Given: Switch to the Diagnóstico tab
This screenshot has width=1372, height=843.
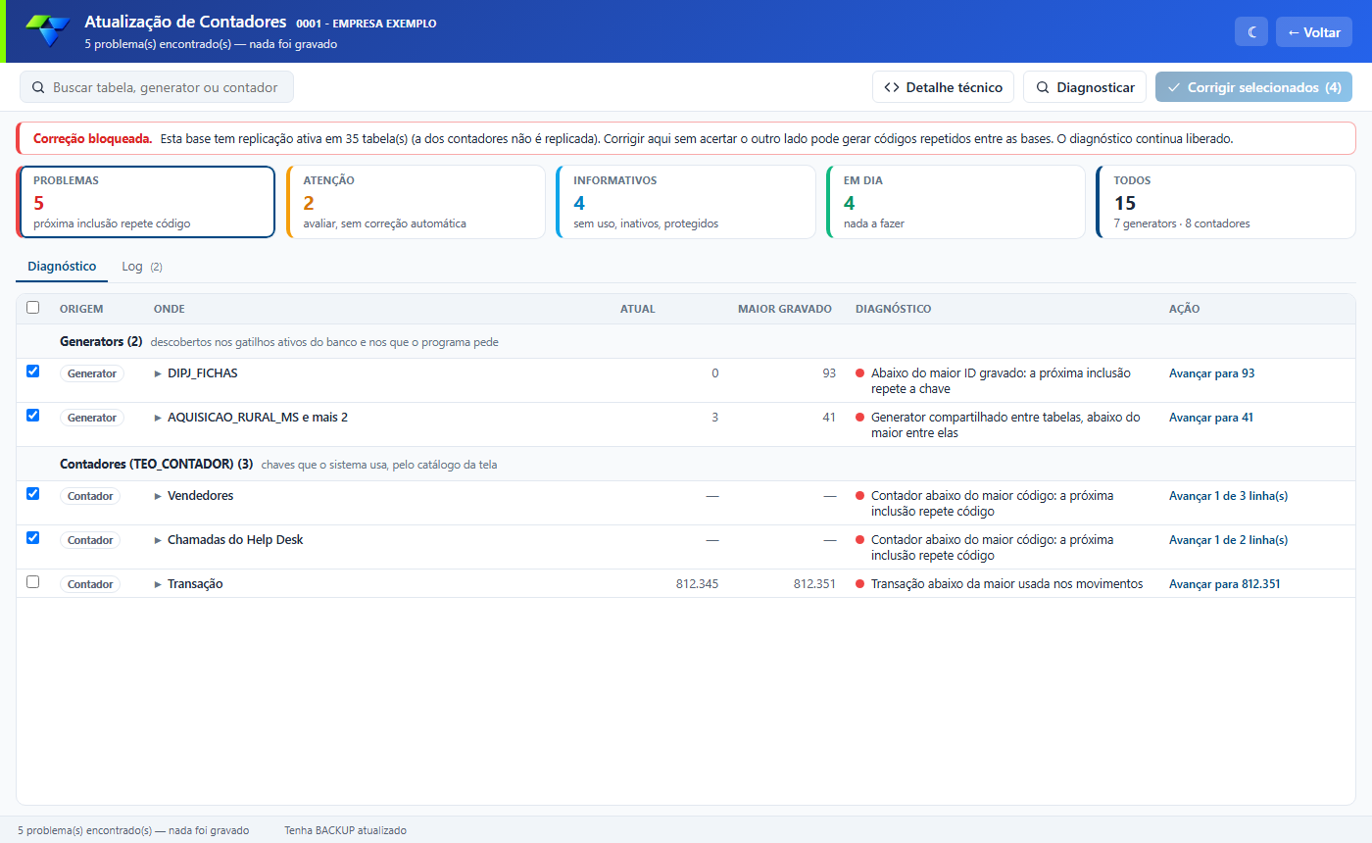Looking at the screenshot, I should [62, 267].
